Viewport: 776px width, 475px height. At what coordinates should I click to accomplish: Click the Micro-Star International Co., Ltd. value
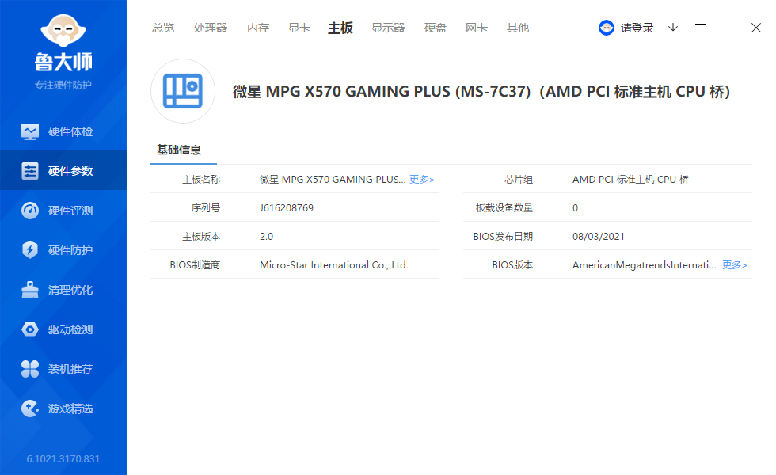tap(334, 265)
